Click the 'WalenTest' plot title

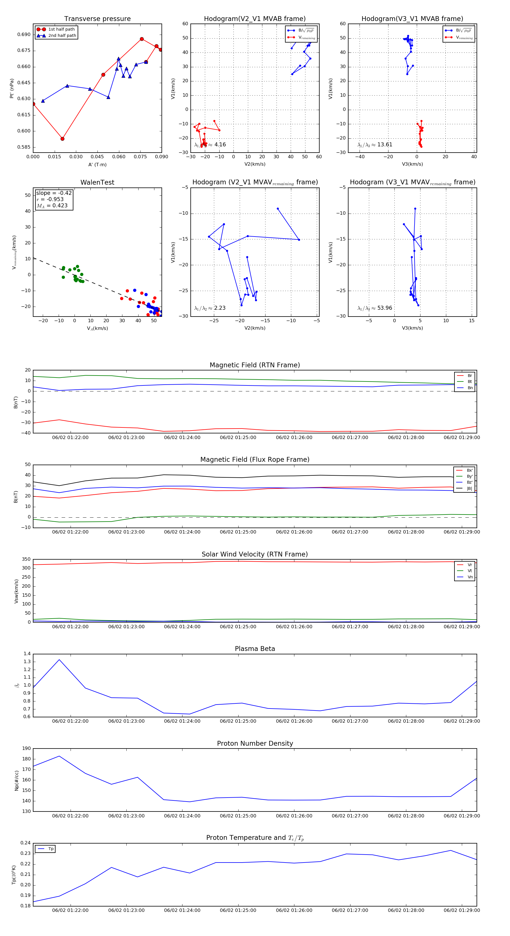point(97,182)
